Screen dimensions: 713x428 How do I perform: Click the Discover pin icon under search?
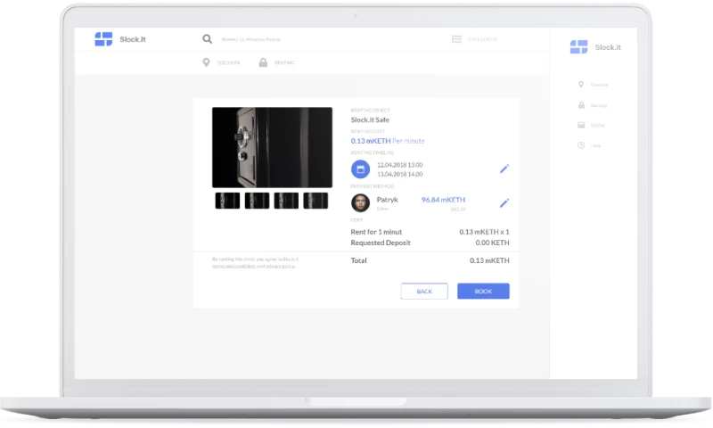[207, 62]
